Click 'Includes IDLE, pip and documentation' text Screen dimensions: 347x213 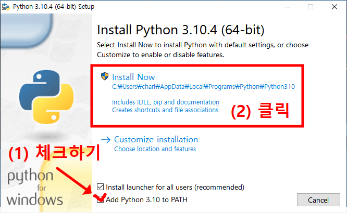(x=166, y=102)
